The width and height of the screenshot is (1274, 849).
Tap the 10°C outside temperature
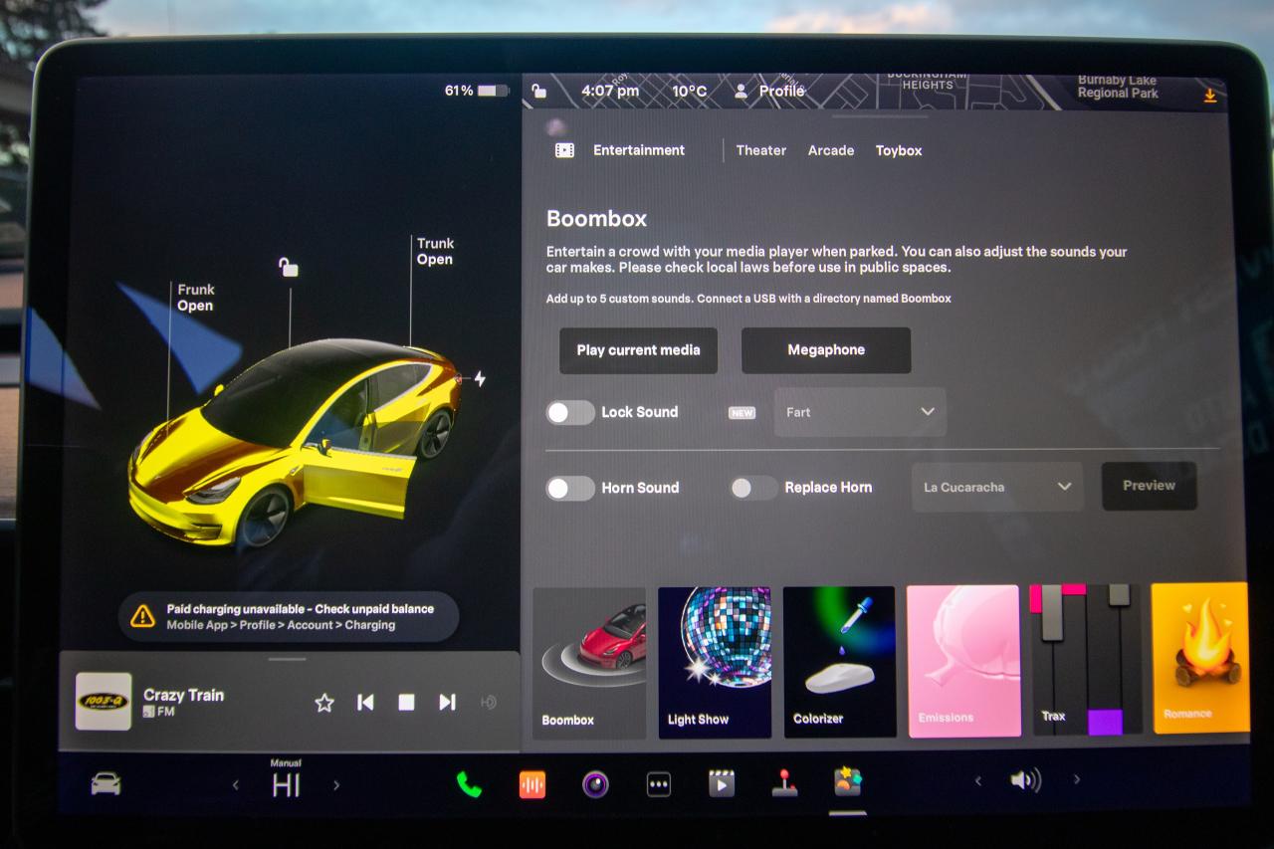tap(689, 92)
